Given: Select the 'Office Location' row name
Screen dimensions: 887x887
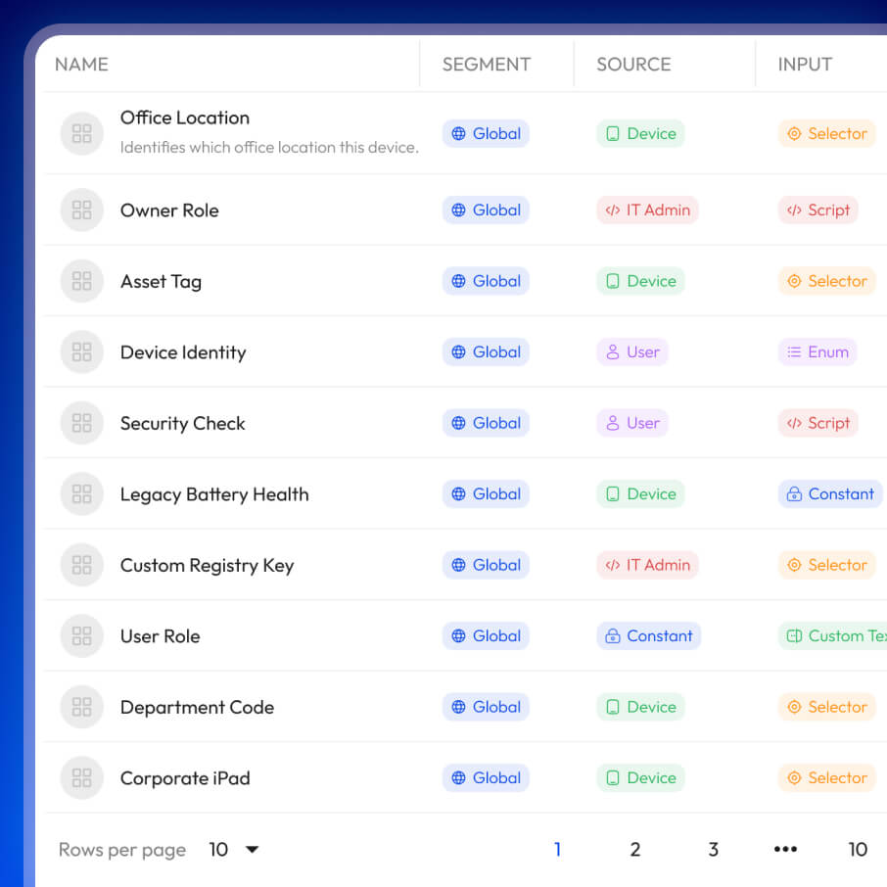Looking at the screenshot, I should coord(185,117).
